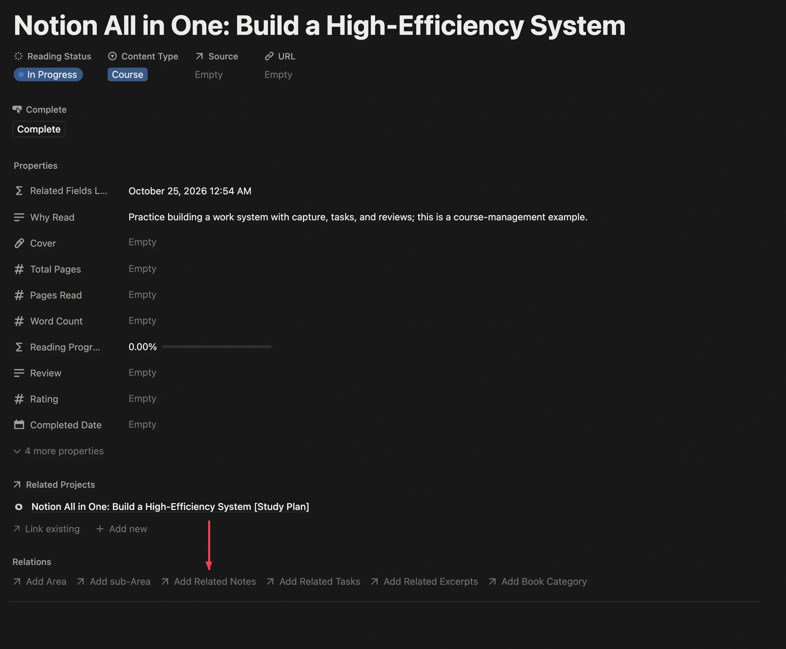The height and width of the screenshot is (649, 786).
Task: Click the number icon beside Pages Read
Action: (19, 295)
